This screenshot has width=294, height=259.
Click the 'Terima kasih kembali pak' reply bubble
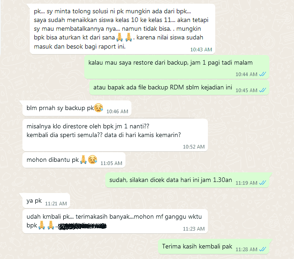click(213, 247)
